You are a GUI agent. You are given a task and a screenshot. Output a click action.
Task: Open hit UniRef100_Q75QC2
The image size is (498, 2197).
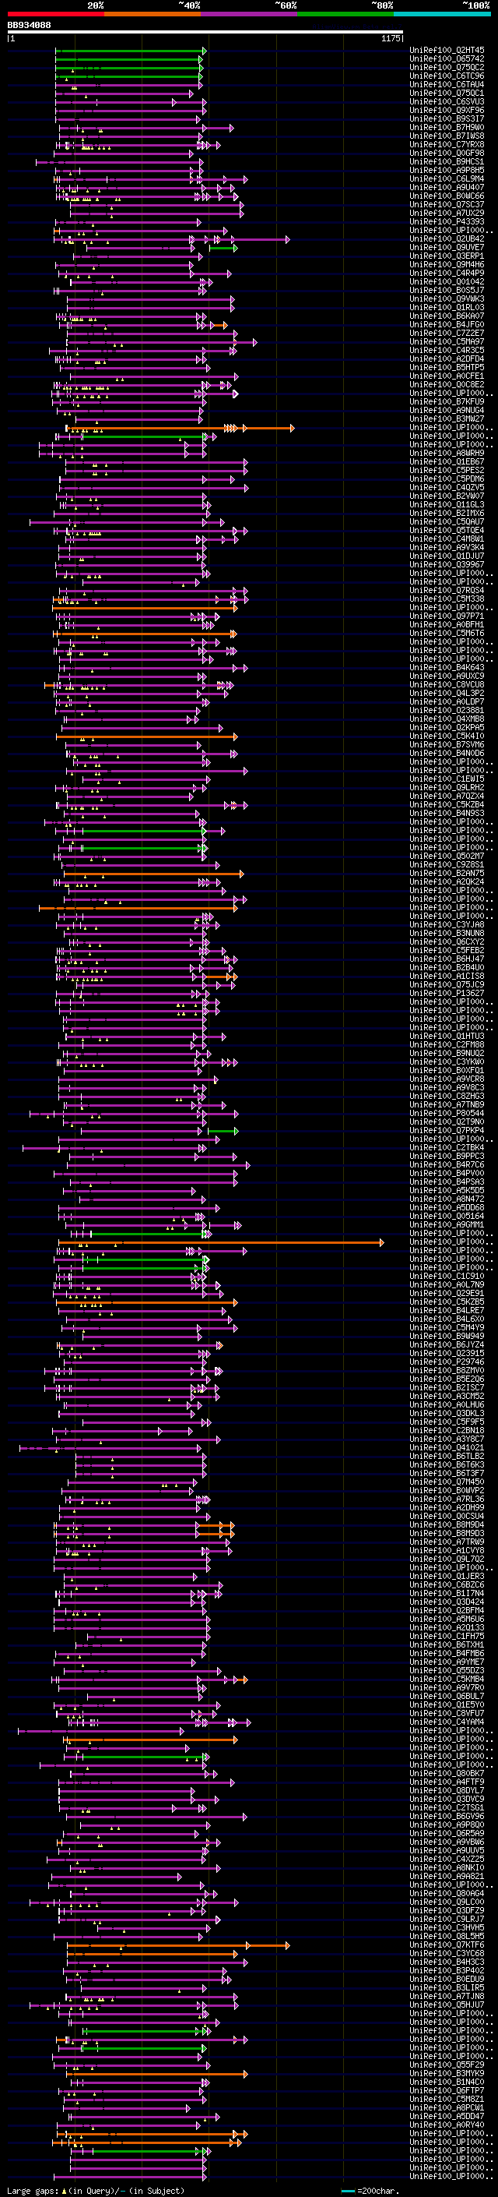[447, 69]
